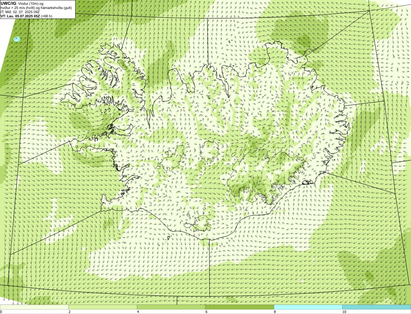Click the '4' label on the color scale
This screenshot has height=314, width=411.
click(x=138, y=312)
